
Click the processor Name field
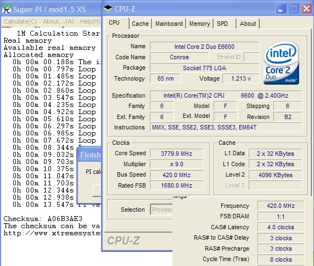[204, 47]
